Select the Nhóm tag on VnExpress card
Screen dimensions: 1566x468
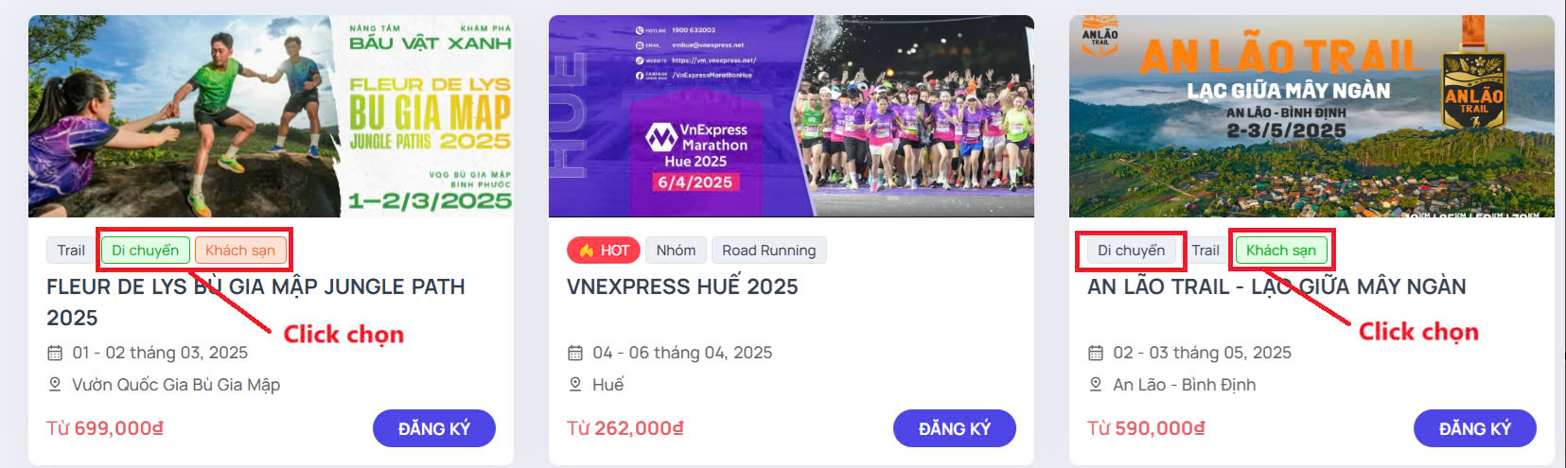coord(676,251)
